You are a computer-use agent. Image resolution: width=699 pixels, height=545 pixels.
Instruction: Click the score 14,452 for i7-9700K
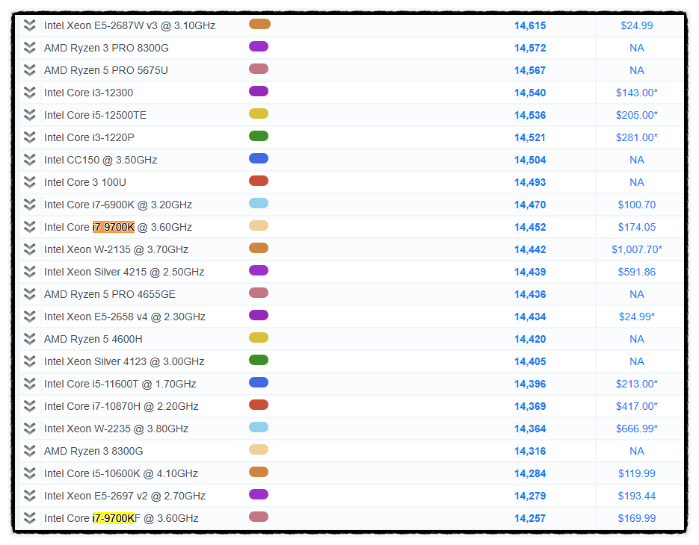click(x=530, y=227)
